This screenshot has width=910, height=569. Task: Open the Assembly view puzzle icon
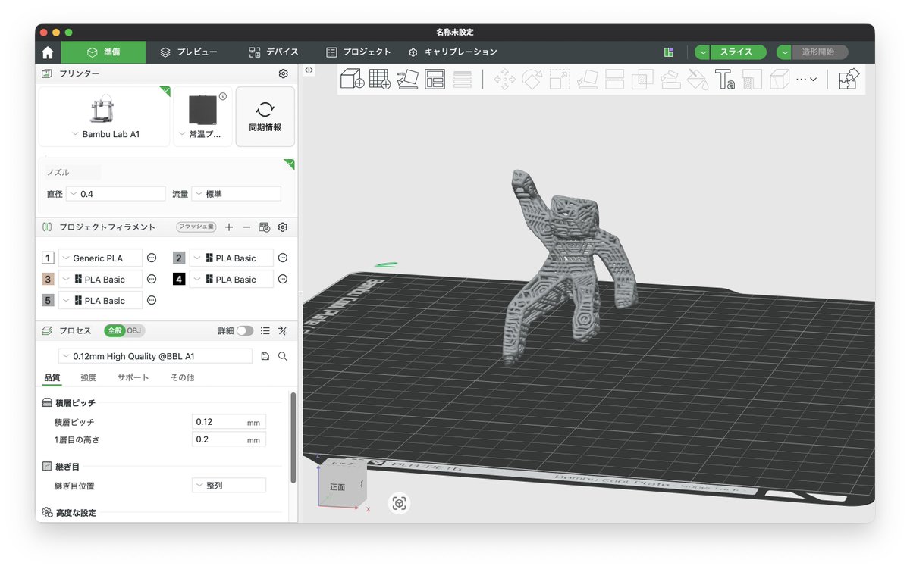[849, 80]
